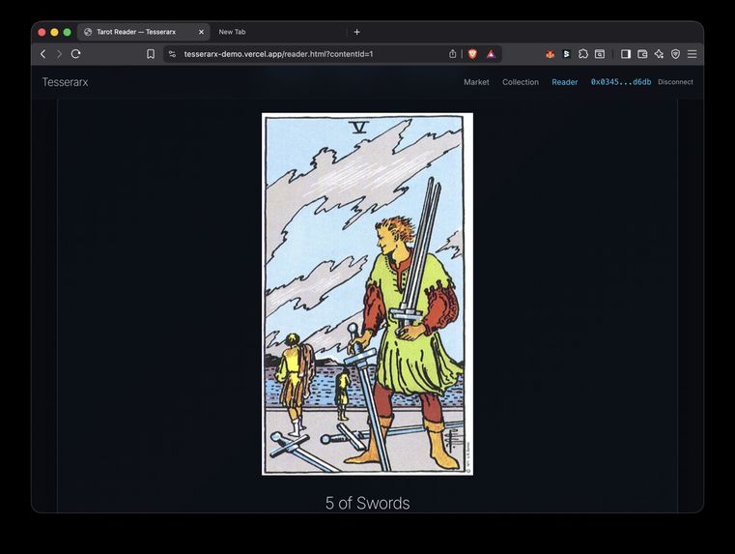Image resolution: width=735 pixels, height=554 pixels.
Task: Open the Brave VPN shield icon
Action: pyautogui.click(x=675, y=54)
